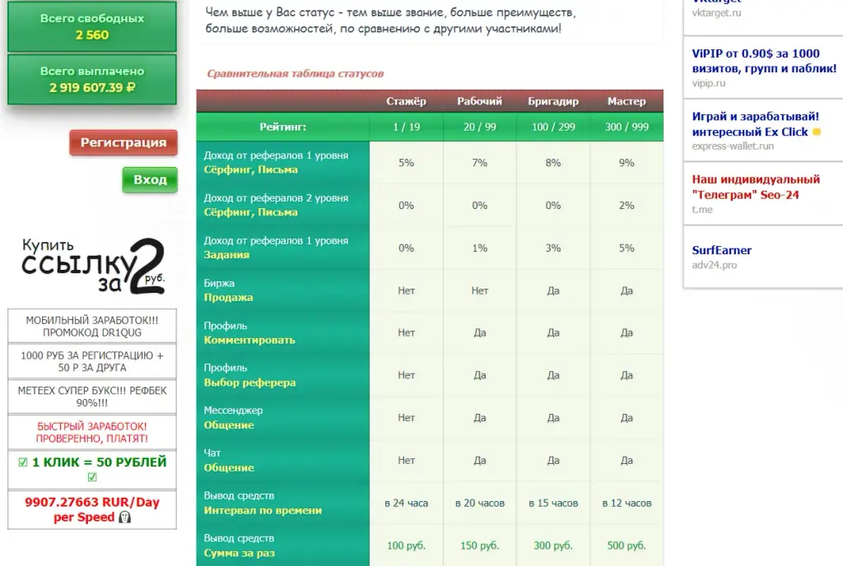Click the express-wallet.run domain text
This screenshot has width=843, height=566.
pyautogui.click(x=733, y=146)
